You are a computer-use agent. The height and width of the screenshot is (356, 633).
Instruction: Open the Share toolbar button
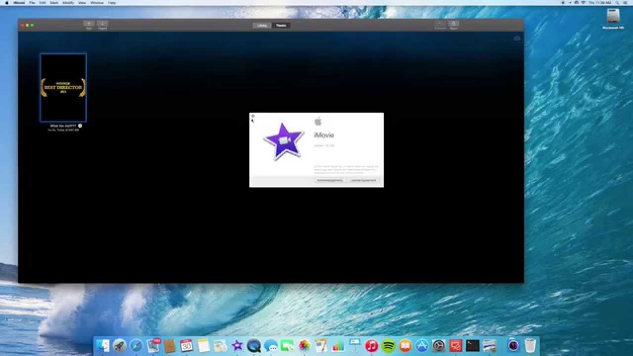tap(453, 23)
